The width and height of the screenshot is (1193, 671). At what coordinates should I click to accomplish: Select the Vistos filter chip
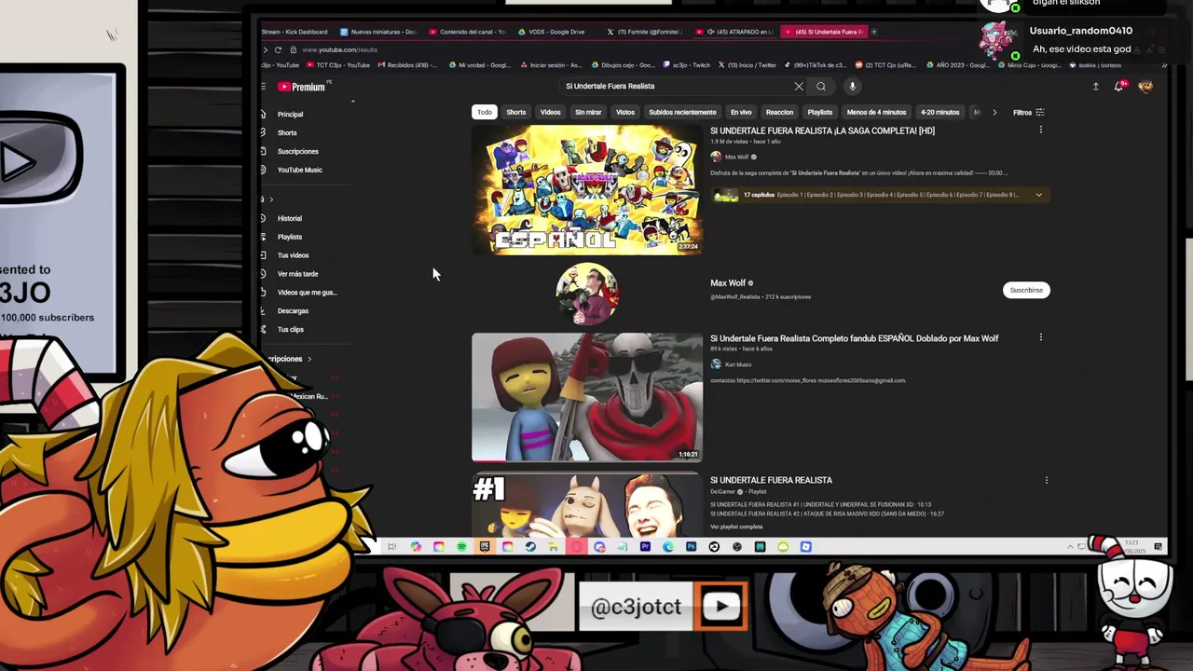tap(625, 112)
